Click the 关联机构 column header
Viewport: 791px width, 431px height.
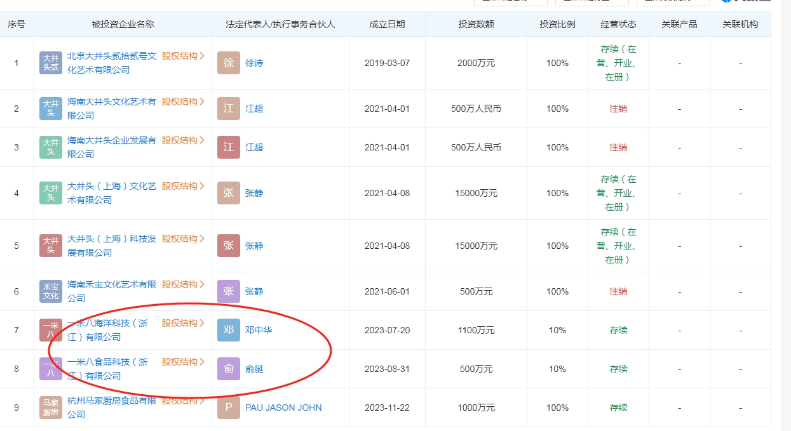click(x=740, y=24)
